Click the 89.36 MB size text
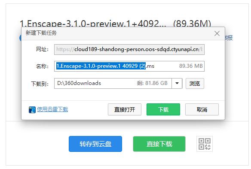Image resolution: width=251 pixels, height=169 pixels. tap(191, 66)
